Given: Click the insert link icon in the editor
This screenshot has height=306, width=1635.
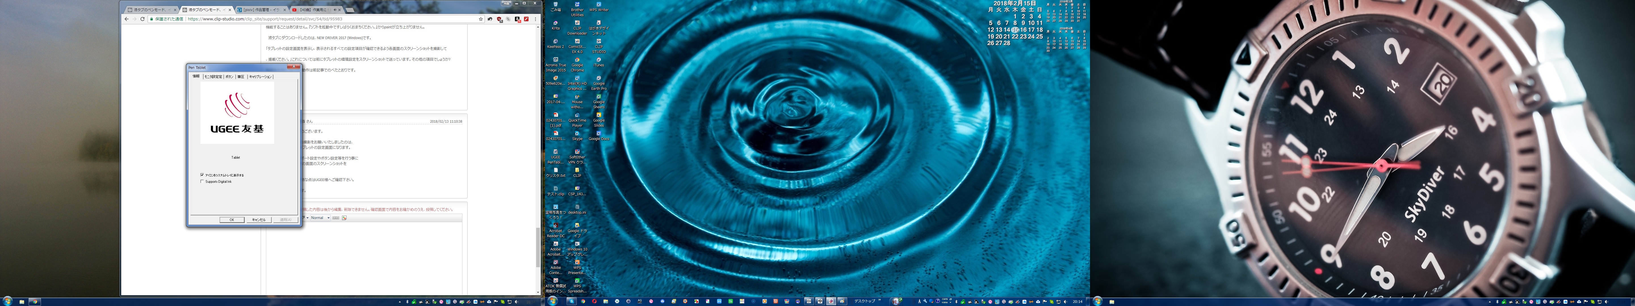Looking at the screenshot, I should point(336,218).
